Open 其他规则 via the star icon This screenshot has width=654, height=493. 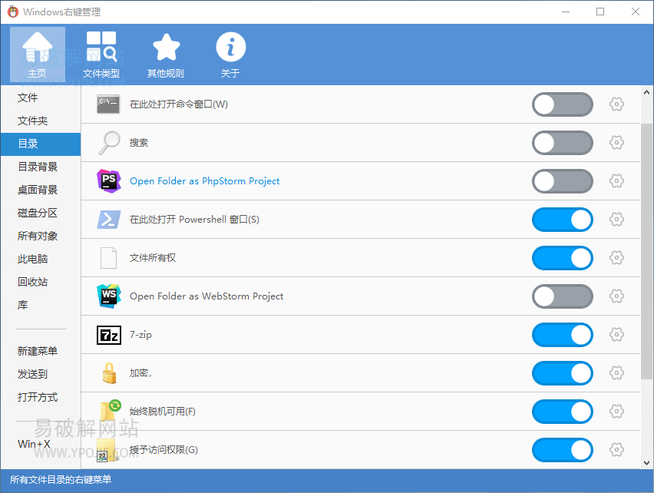click(166, 48)
